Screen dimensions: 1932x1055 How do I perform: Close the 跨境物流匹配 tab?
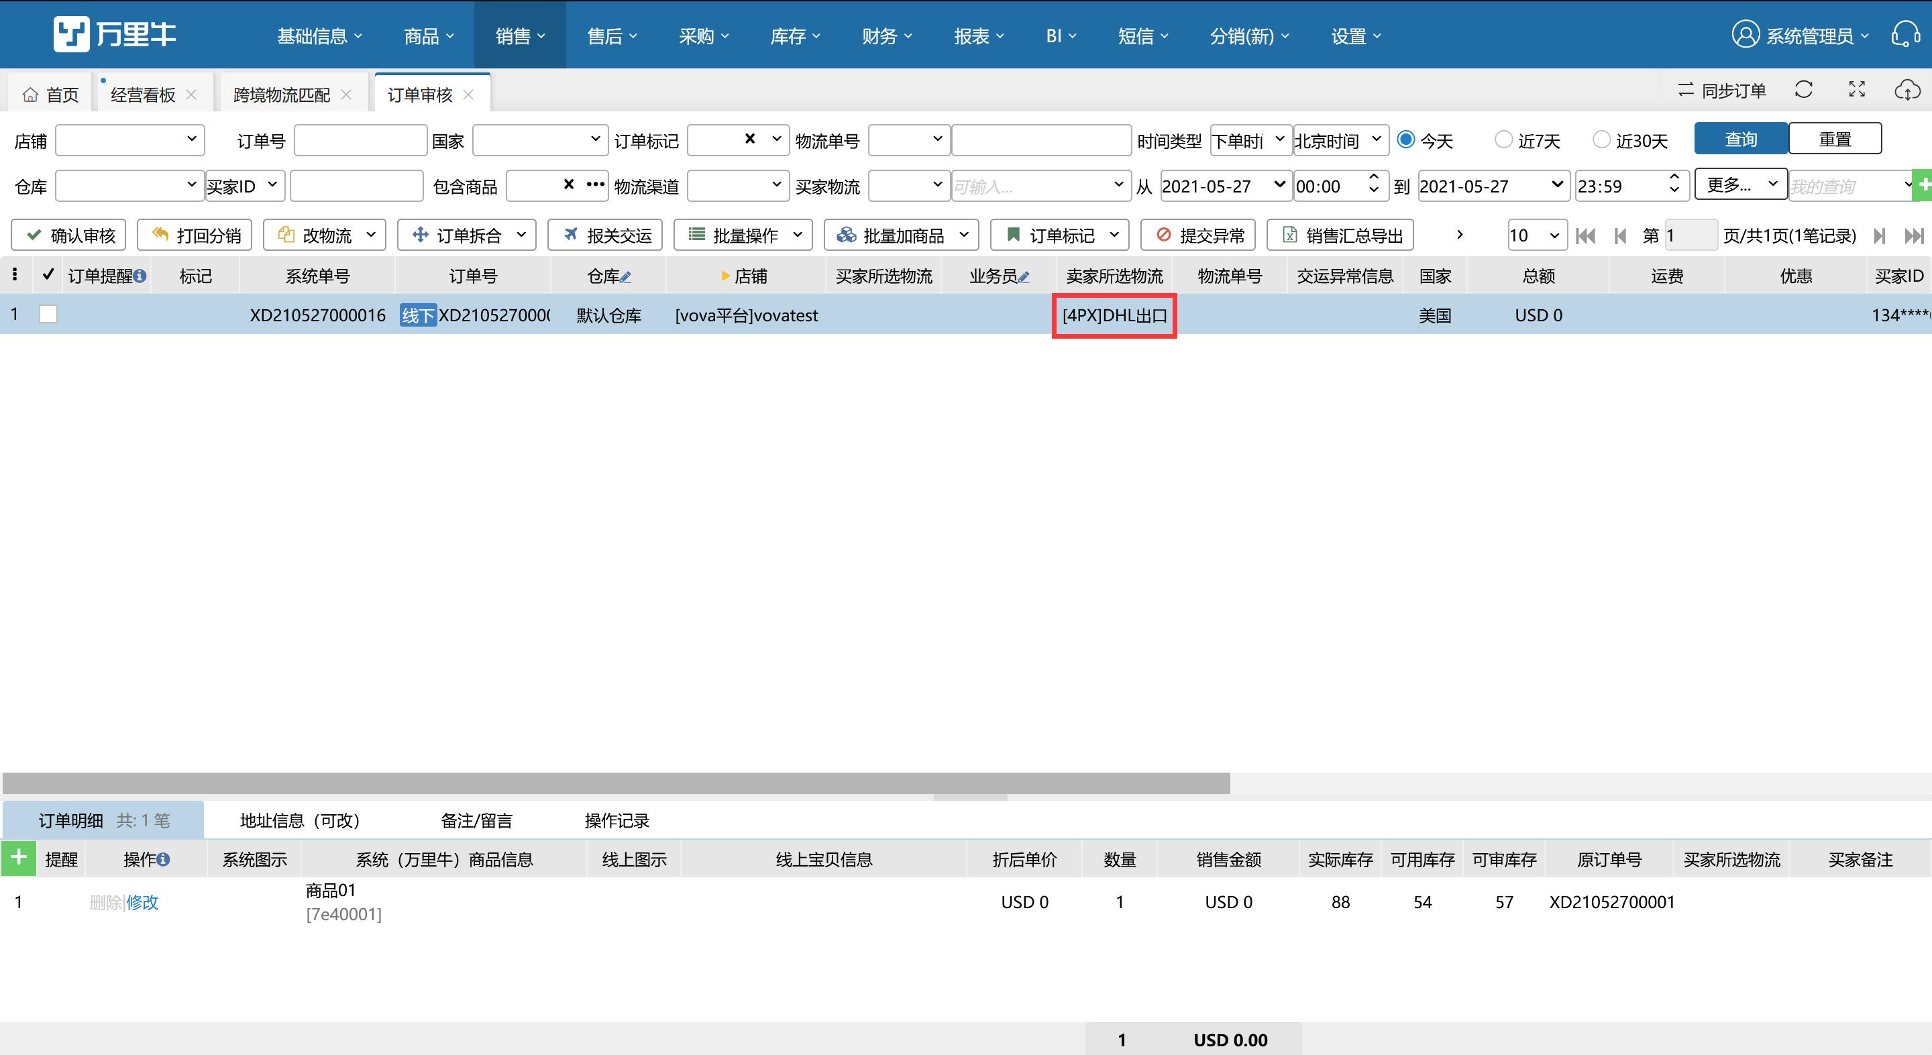point(345,95)
